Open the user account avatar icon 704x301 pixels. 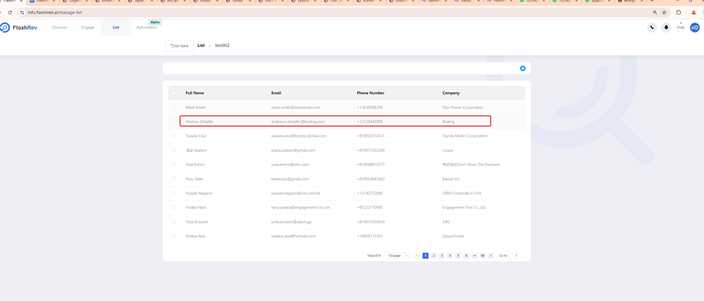(x=695, y=28)
